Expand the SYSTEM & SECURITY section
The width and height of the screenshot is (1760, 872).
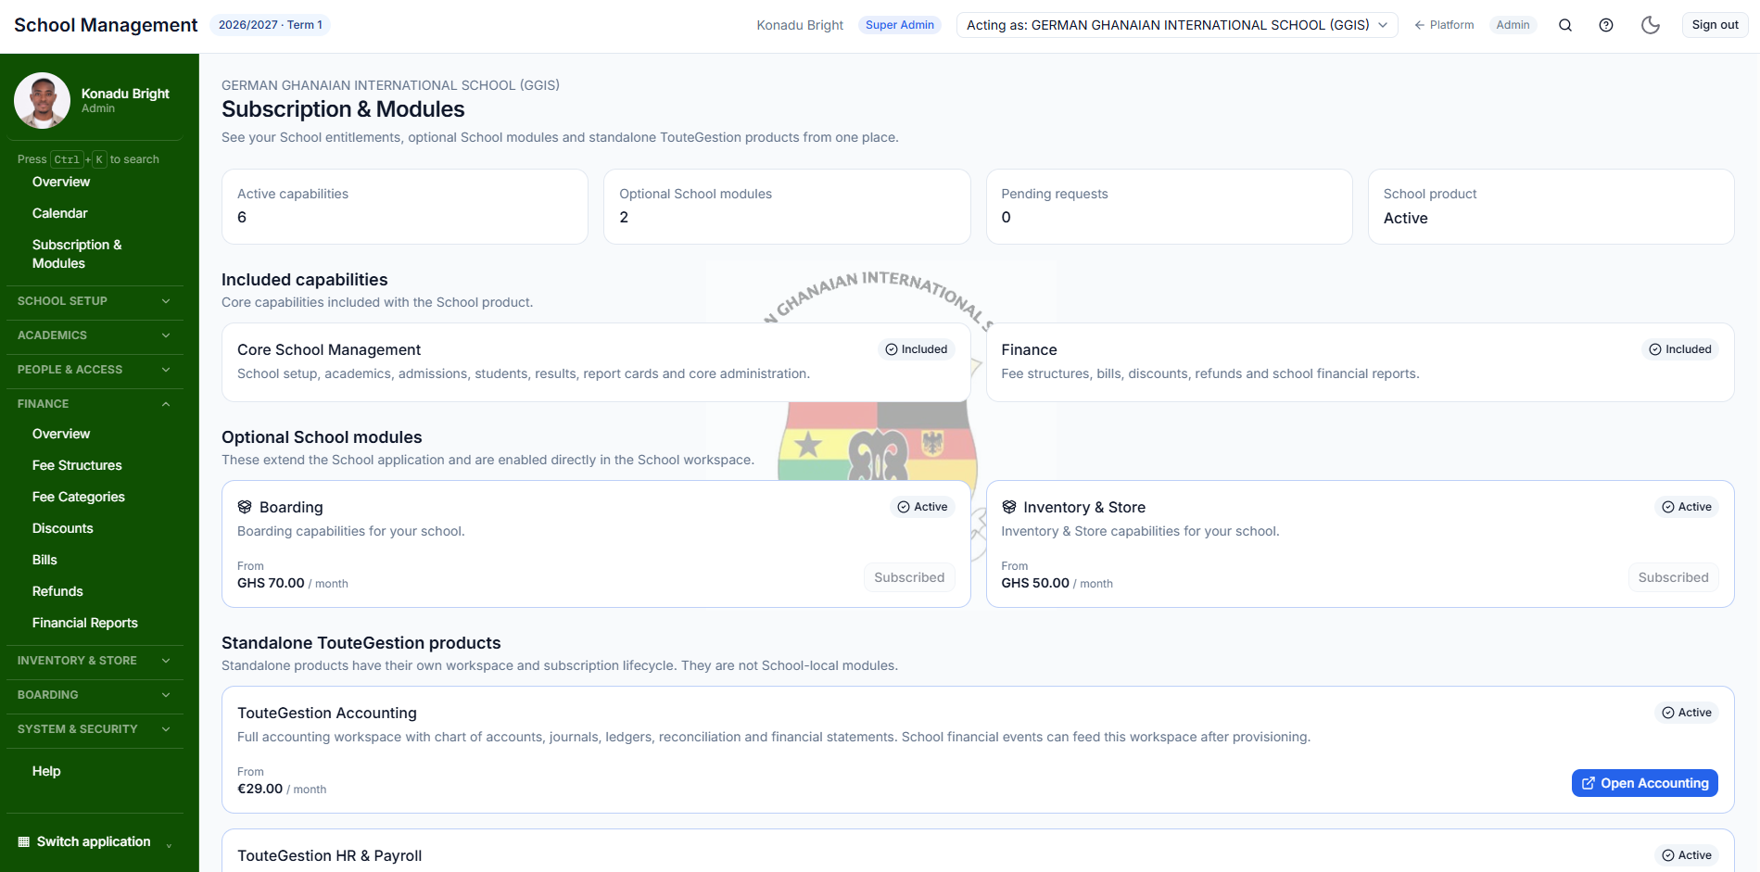(95, 729)
